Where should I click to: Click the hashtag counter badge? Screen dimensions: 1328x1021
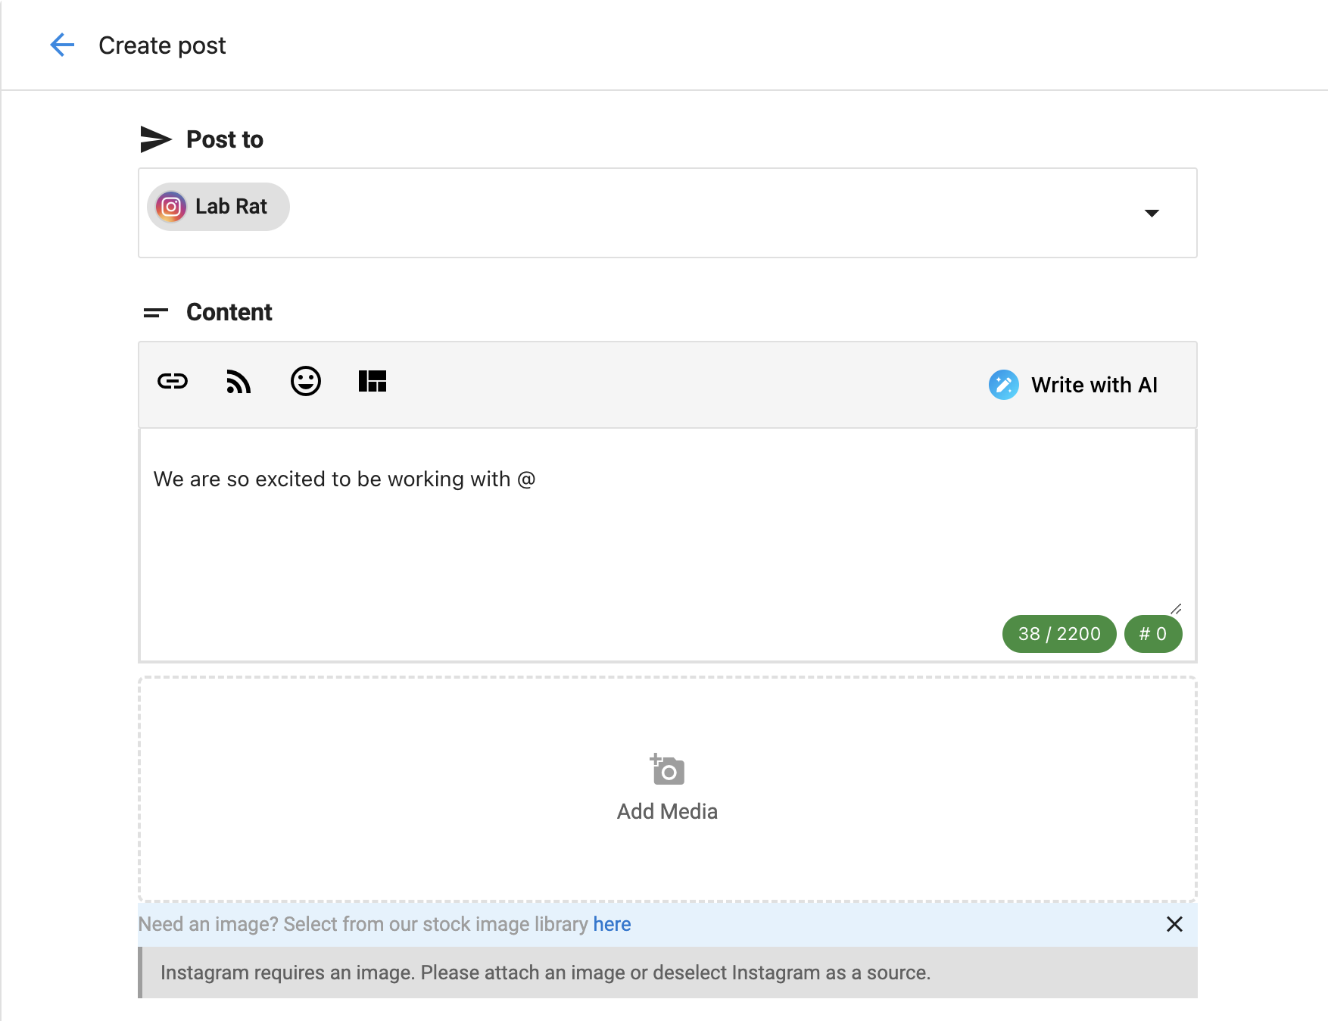click(x=1152, y=634)
